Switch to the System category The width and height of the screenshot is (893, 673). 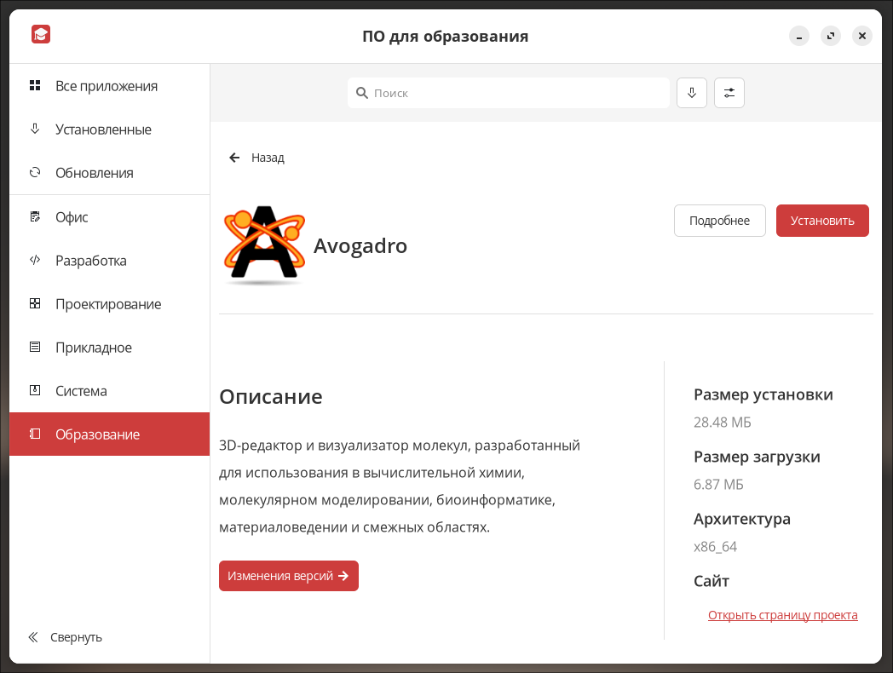point(81,391)
